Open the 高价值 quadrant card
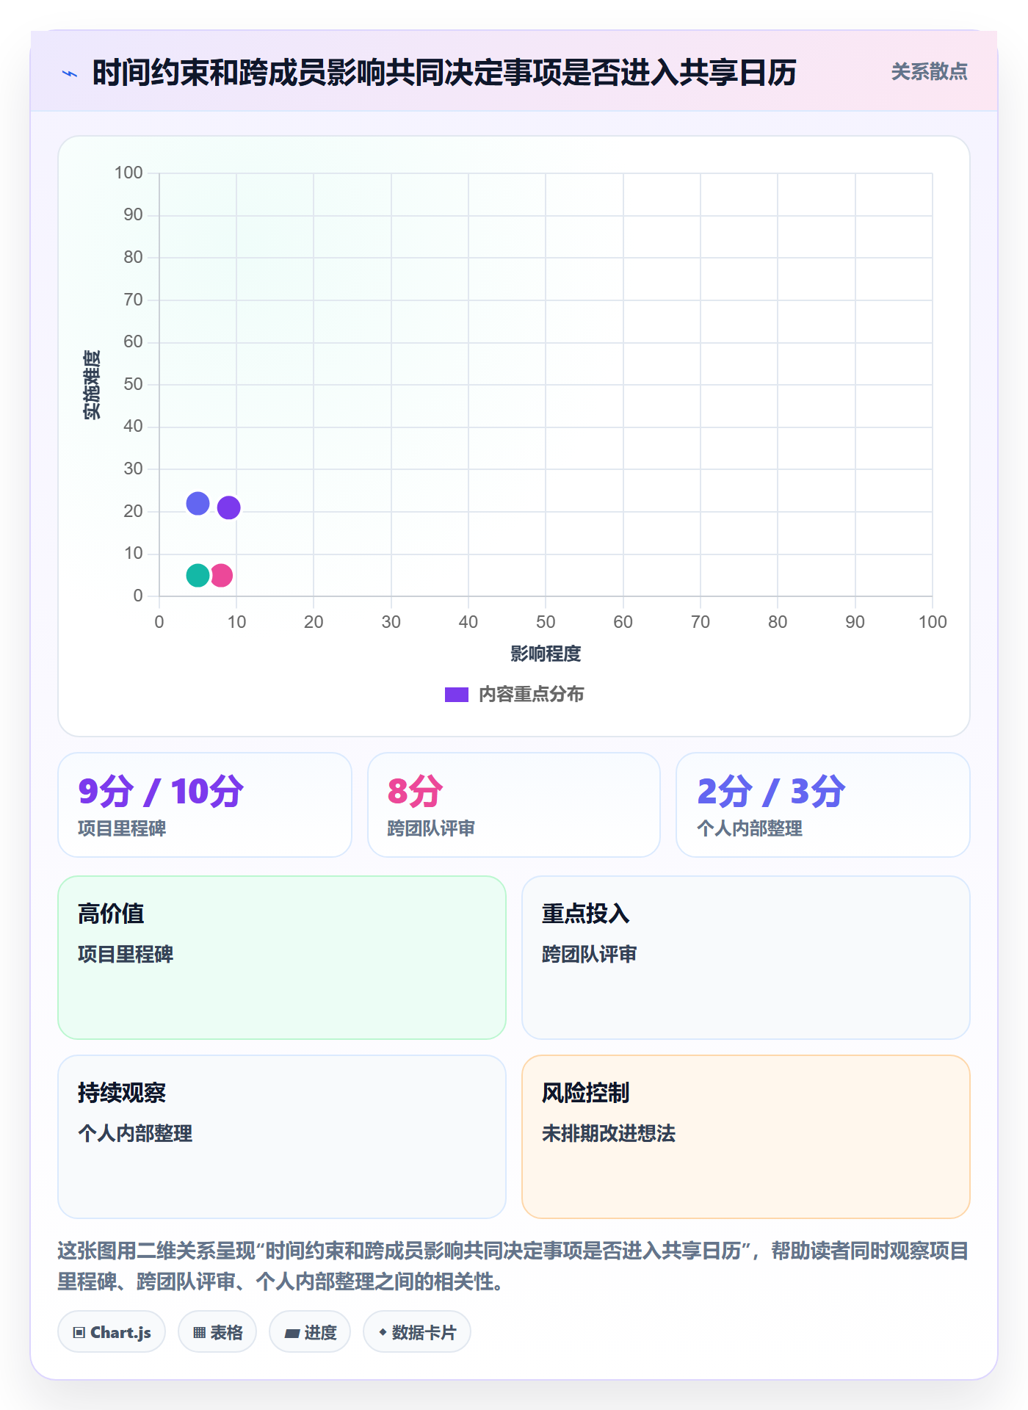Viewport: 1028px width, 1410px height. click(x=282, y=958)
